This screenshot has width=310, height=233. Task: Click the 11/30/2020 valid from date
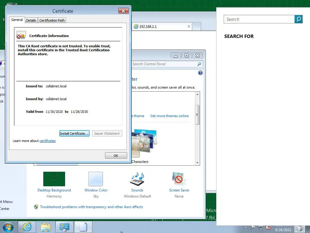[54, 112]
